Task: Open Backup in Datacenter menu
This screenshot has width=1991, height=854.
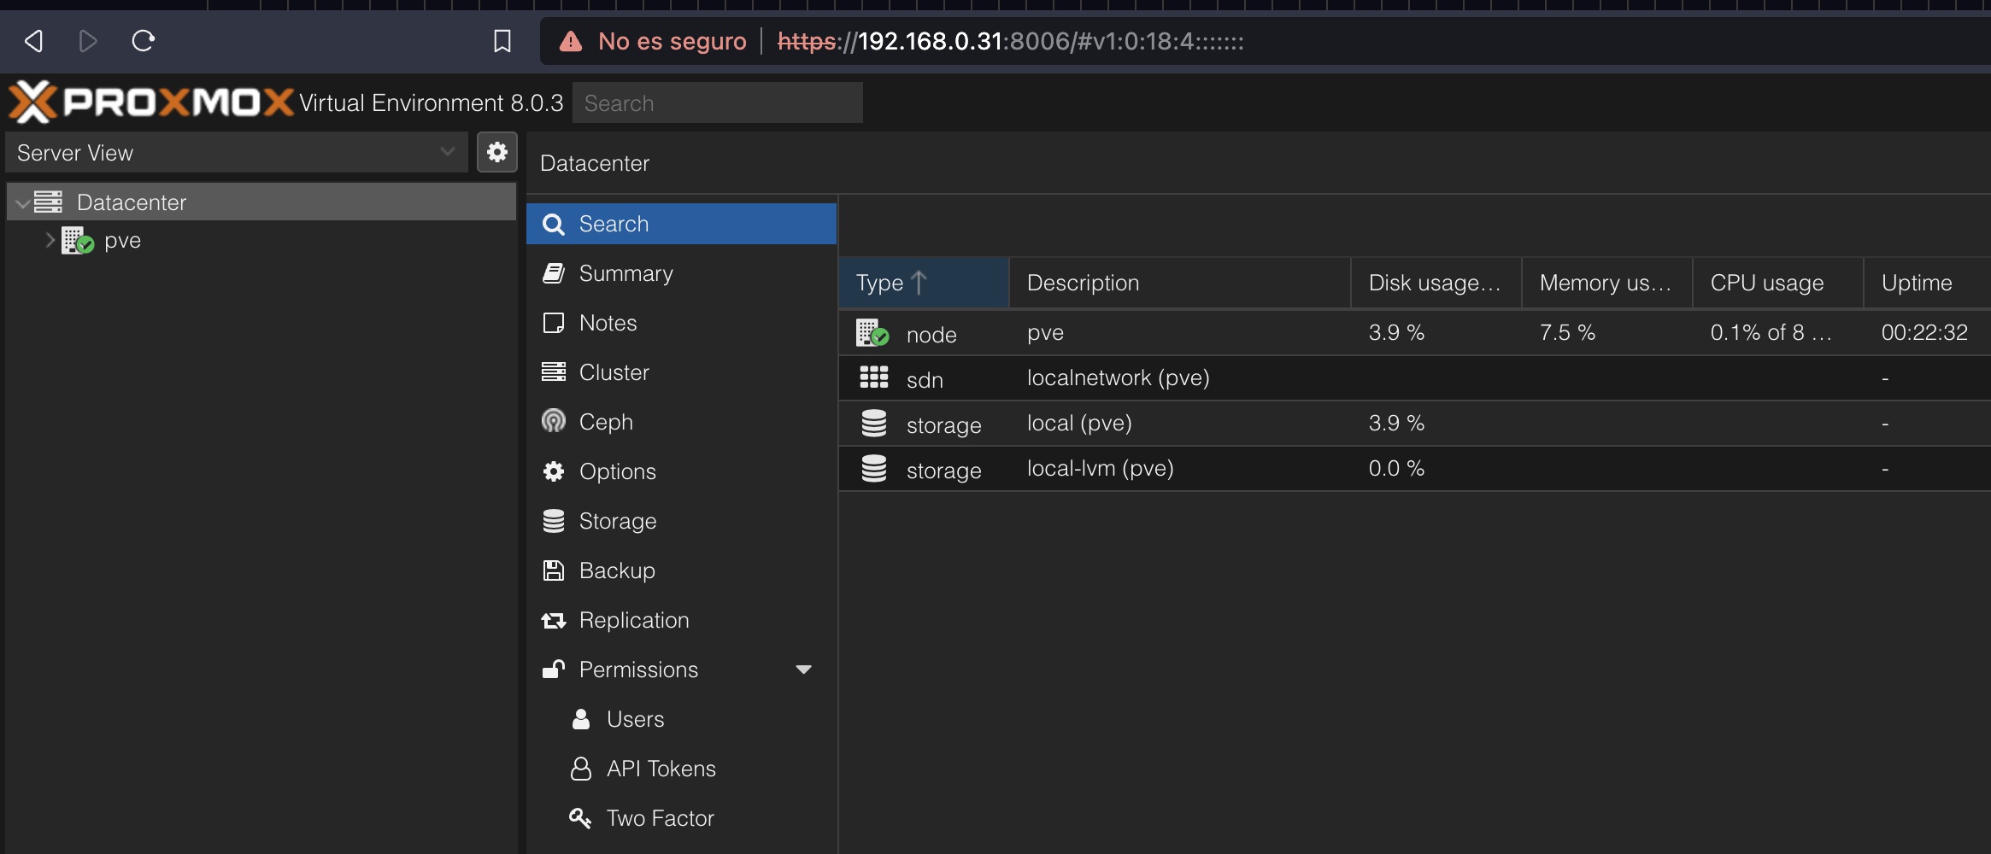Action: pos(681,570)
